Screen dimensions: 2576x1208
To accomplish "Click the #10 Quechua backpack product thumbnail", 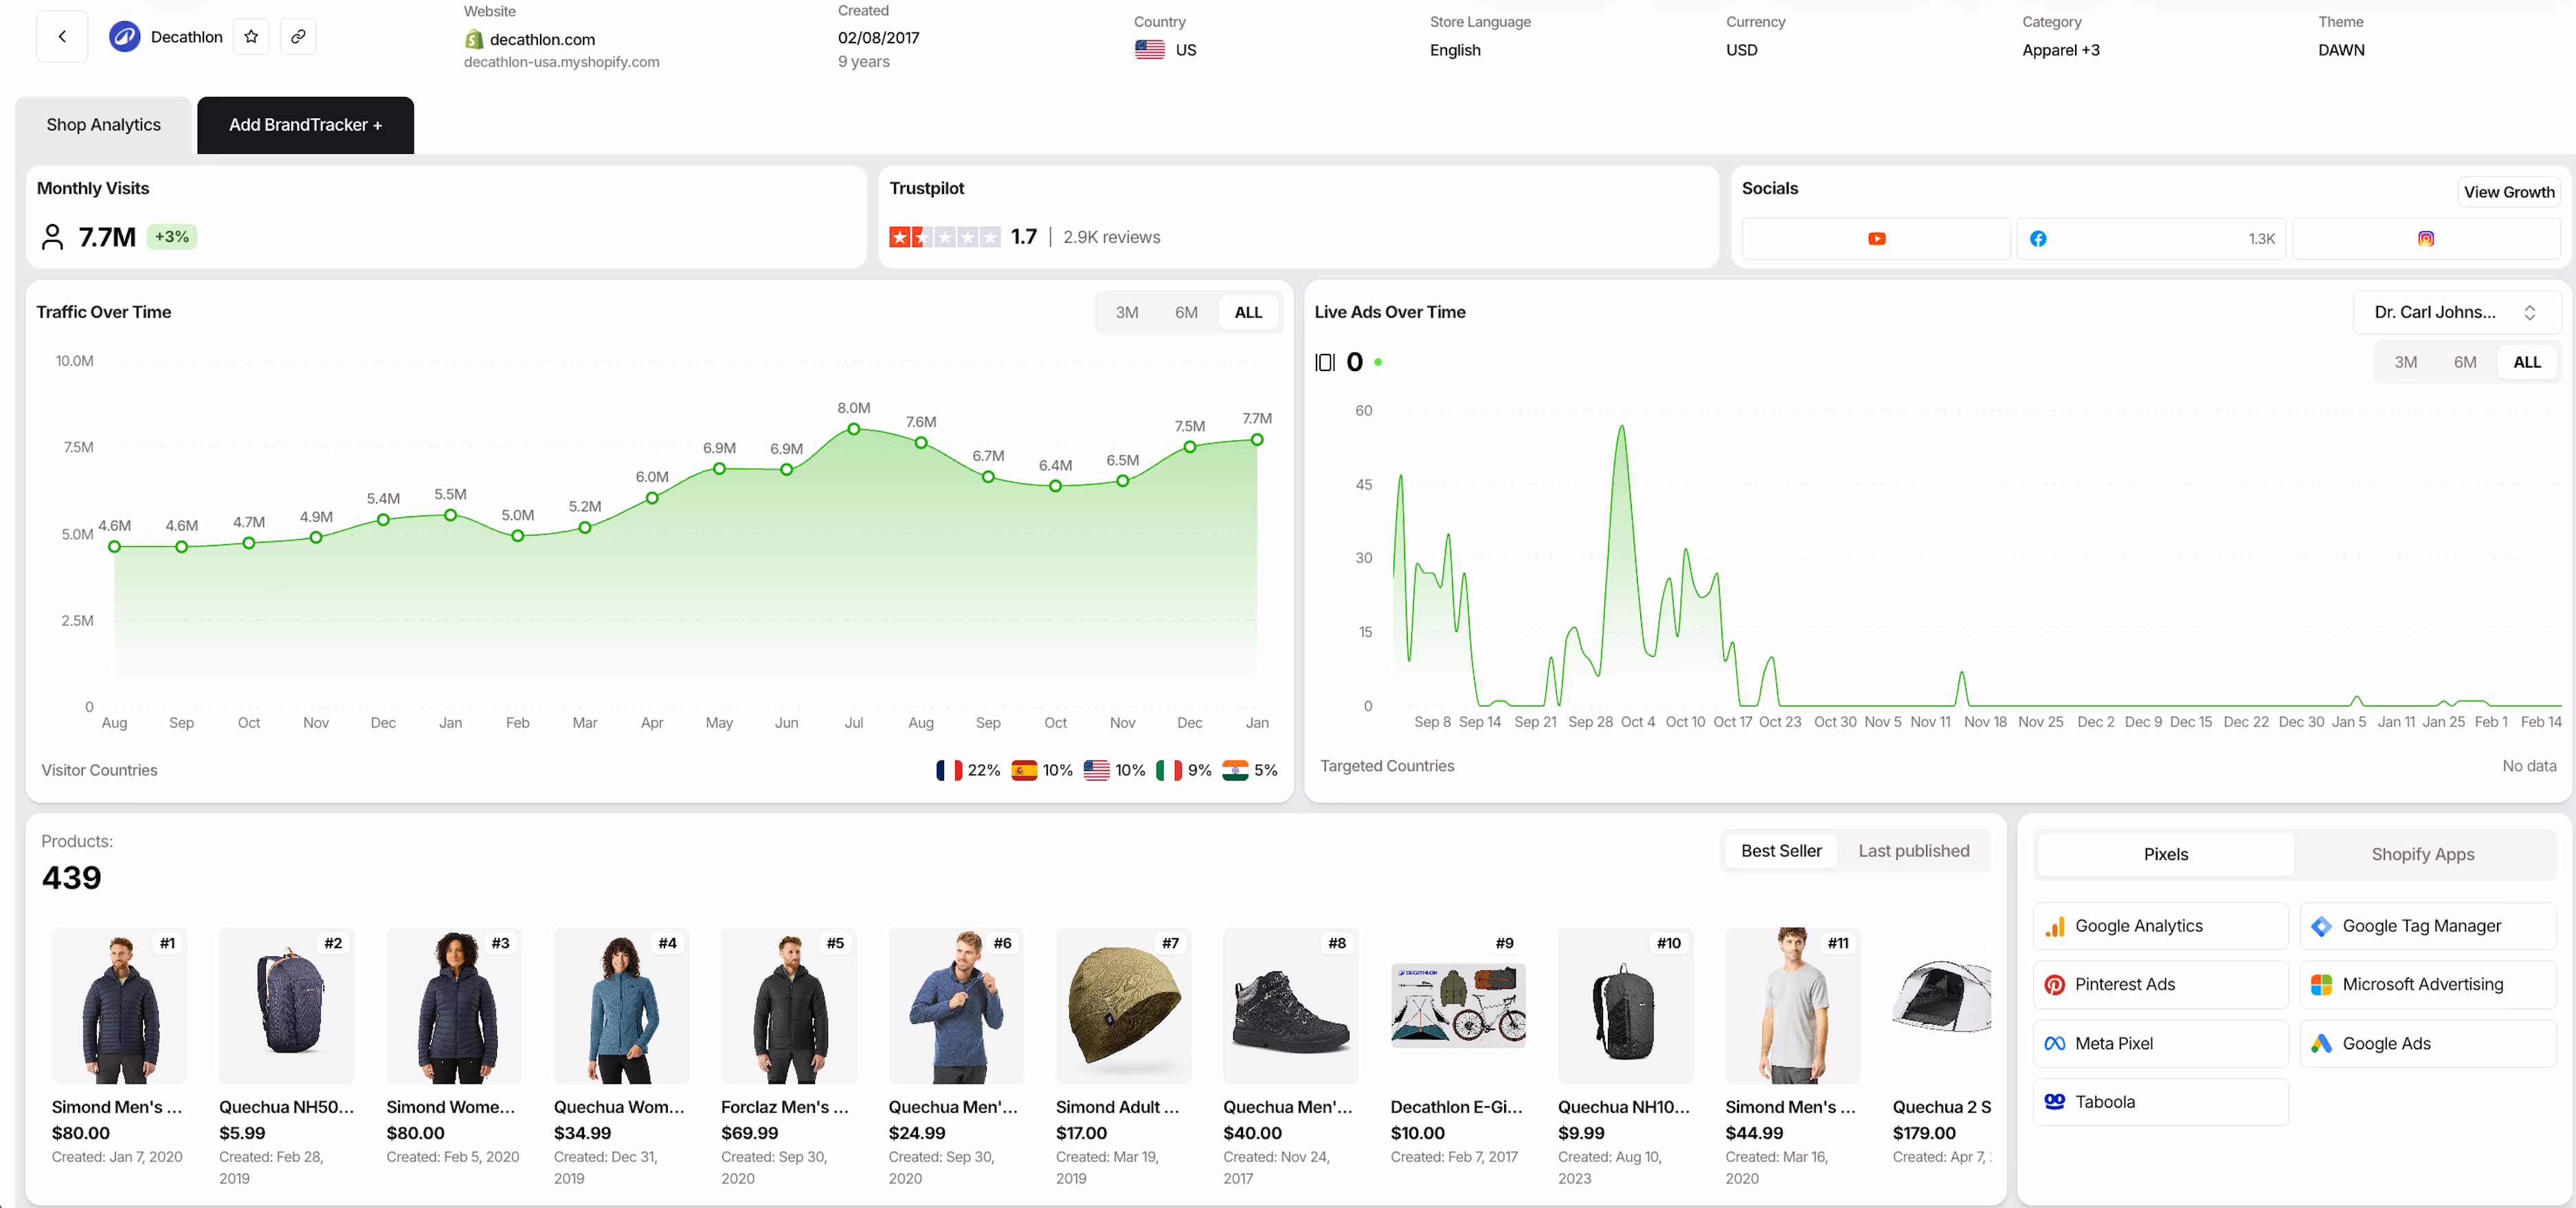I will pyautogui.click(x=1624, y=1005).
